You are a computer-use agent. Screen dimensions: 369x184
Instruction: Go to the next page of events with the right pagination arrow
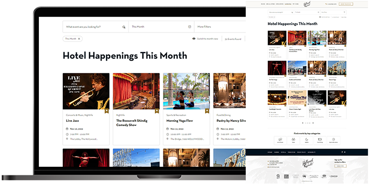click(x=313, y=123)
